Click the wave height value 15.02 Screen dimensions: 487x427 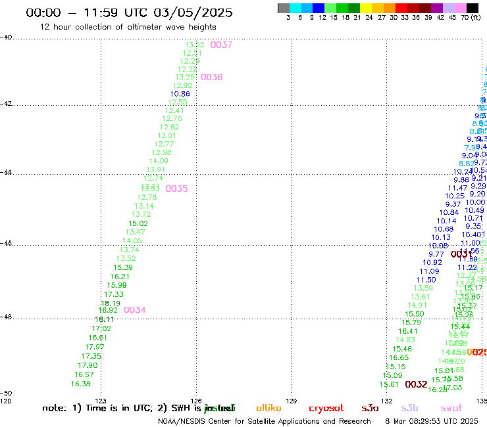(x=138, y=223)
